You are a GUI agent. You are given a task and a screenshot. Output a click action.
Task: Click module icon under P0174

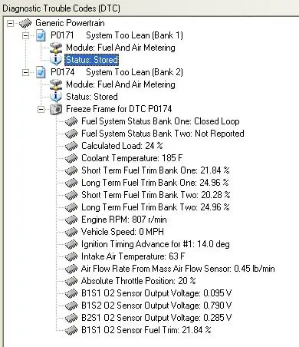(x=56, y=84)
